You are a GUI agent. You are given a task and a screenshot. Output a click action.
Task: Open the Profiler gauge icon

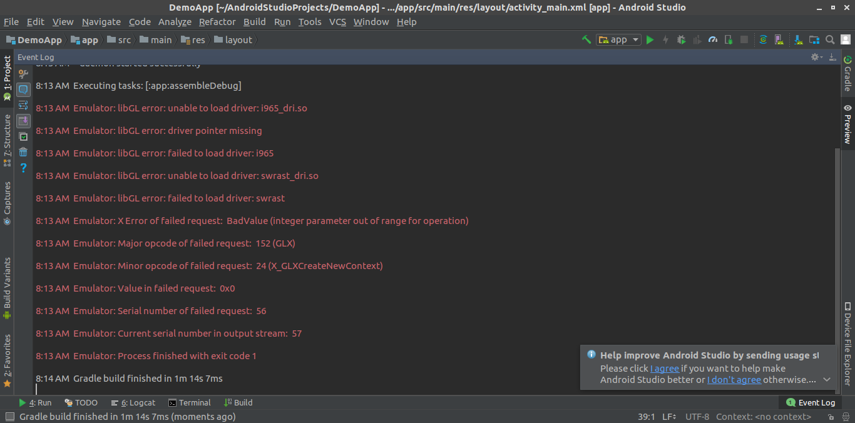712,40
